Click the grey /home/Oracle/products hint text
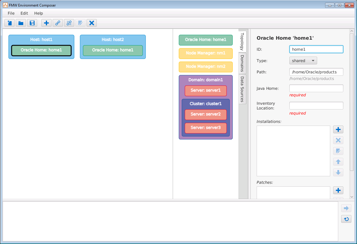357x244 pixels. click(x=311, y=79)
